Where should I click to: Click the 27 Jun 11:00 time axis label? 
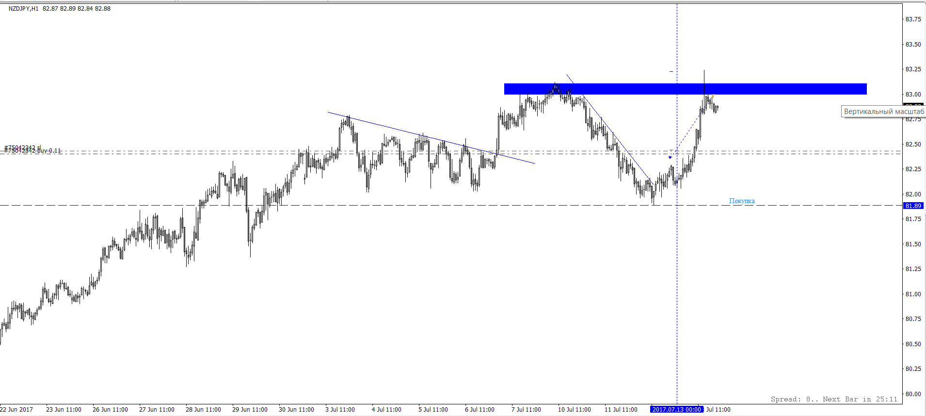coord(157,410)
